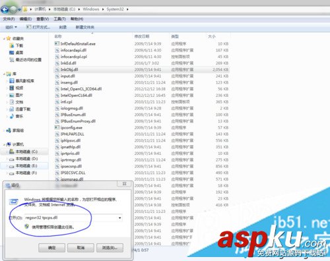Screen dimensions: 330x261
Task: Open the Run dialog command history dropdown
Action: click(x=119, y=217)
